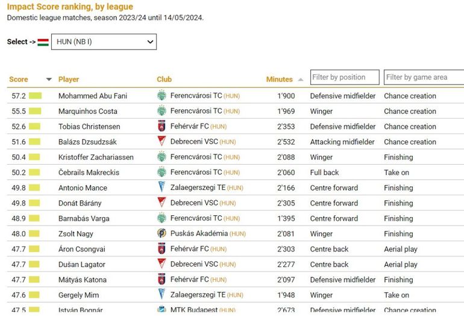Viewport: 464px width, 316px height.
Task: Click Zalaegerszegi TE crest beside Antonio Mance
Action: coord(161,188)
